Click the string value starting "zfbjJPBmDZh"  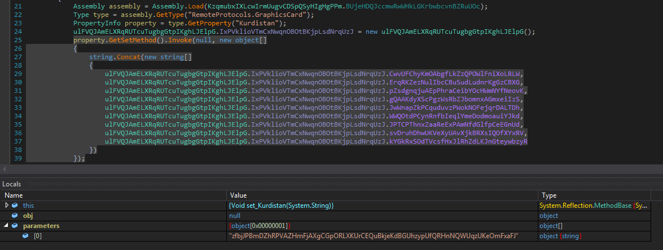pos(374,236)
